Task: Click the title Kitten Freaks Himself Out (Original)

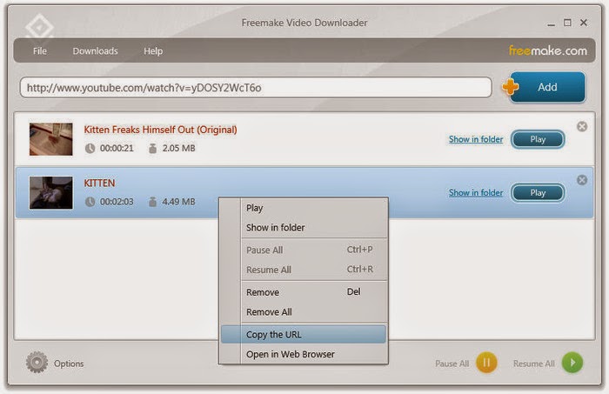Action: click(160, 130)
